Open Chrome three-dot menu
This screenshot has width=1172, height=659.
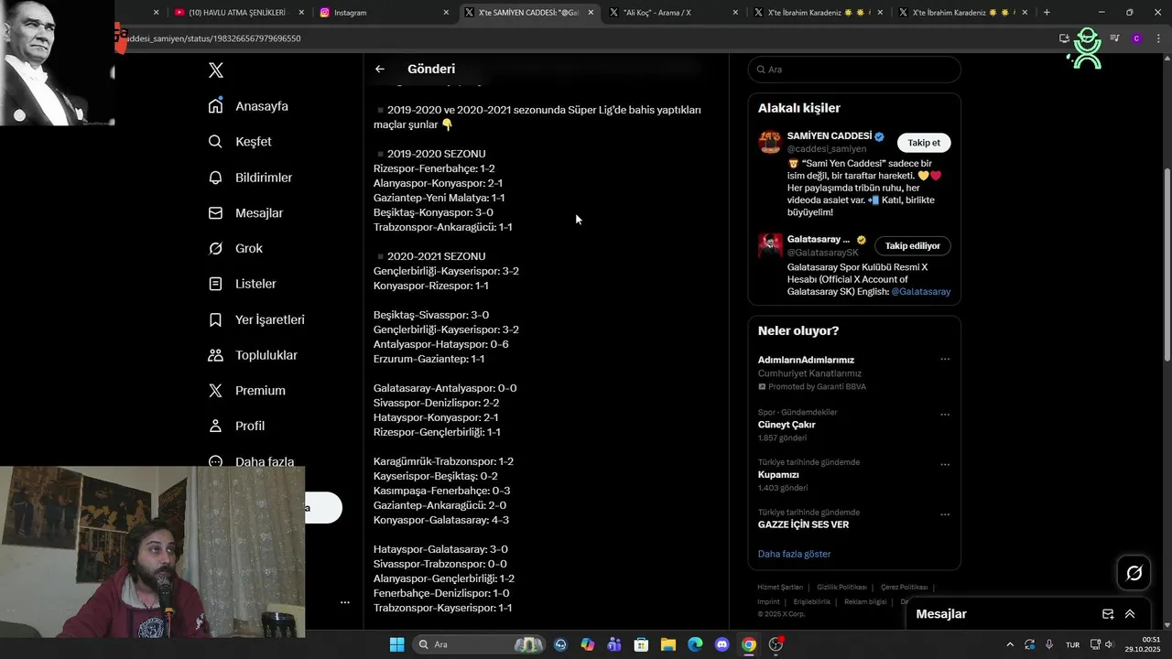(1157, 38)
